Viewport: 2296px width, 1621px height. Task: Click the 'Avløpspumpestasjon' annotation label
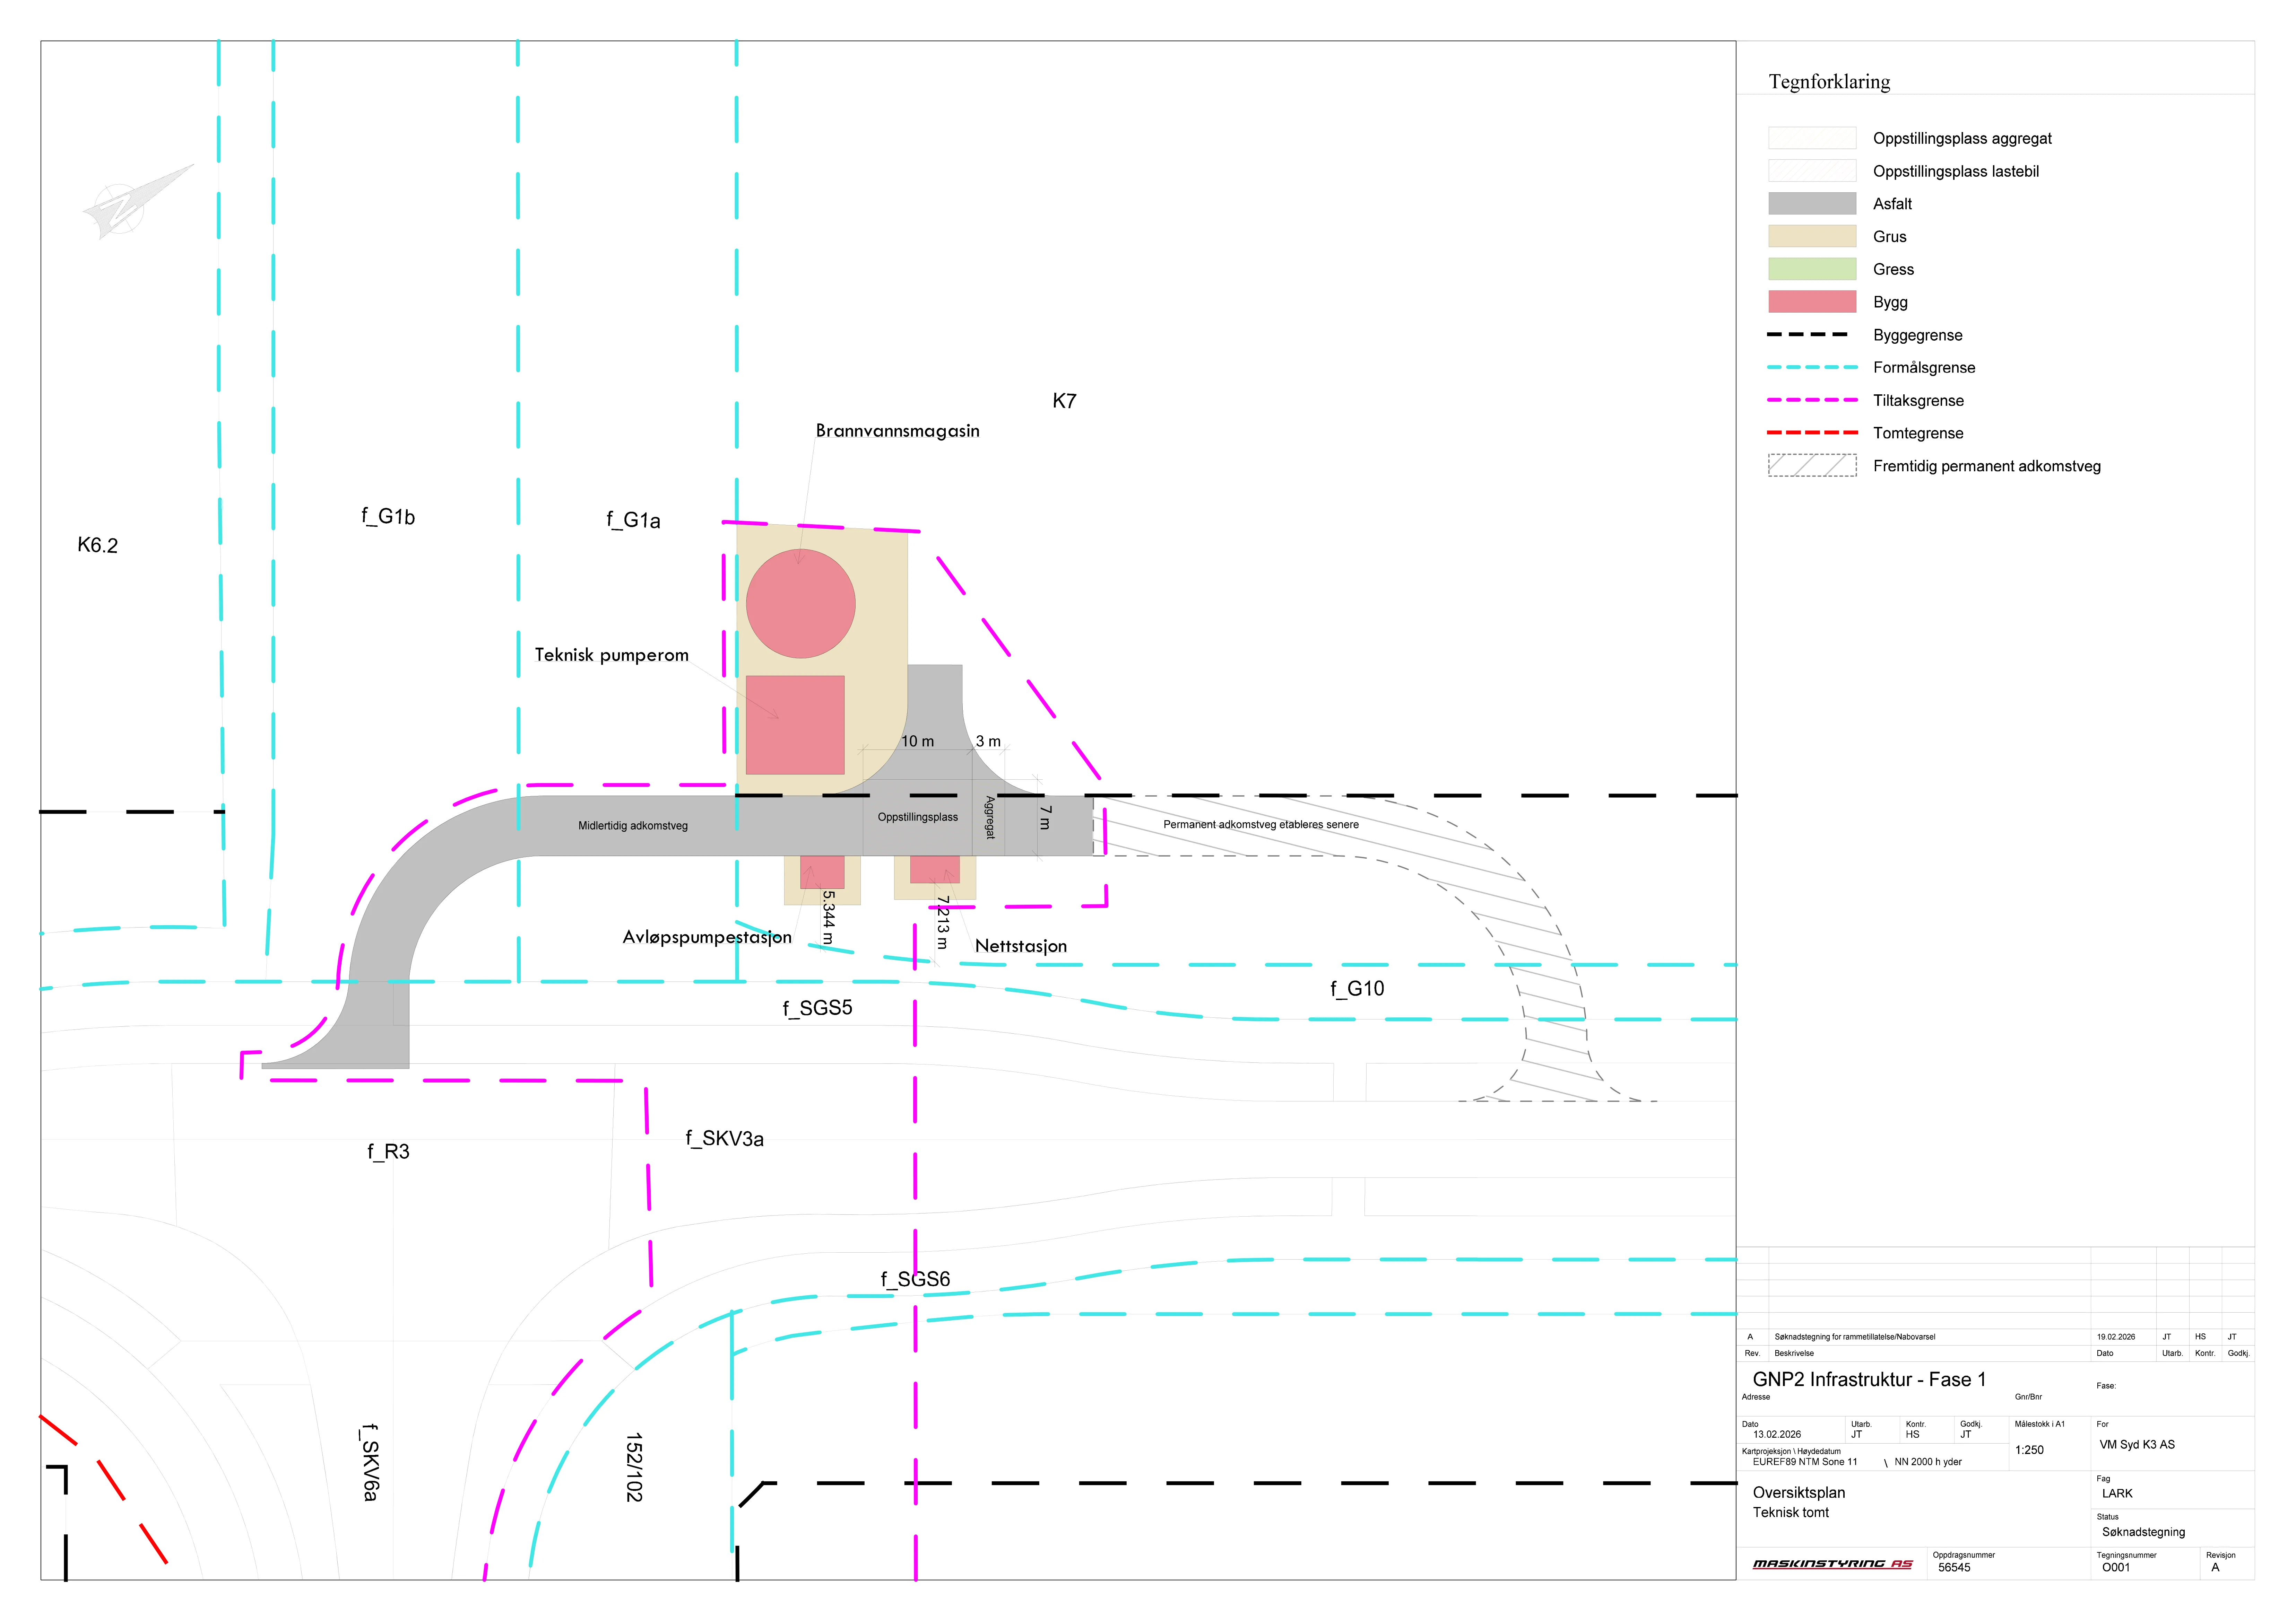[707, 937]
